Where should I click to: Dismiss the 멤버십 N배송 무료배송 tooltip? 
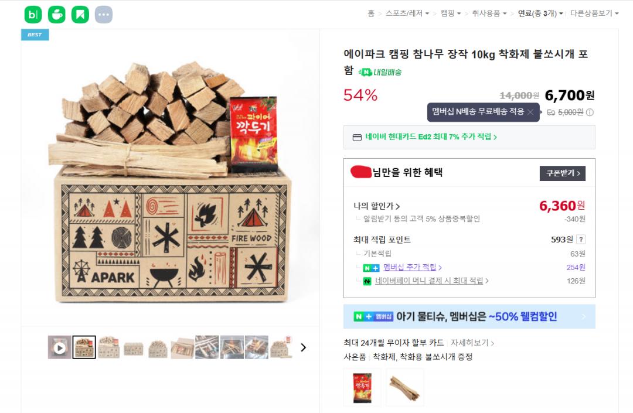coord(530,112)
